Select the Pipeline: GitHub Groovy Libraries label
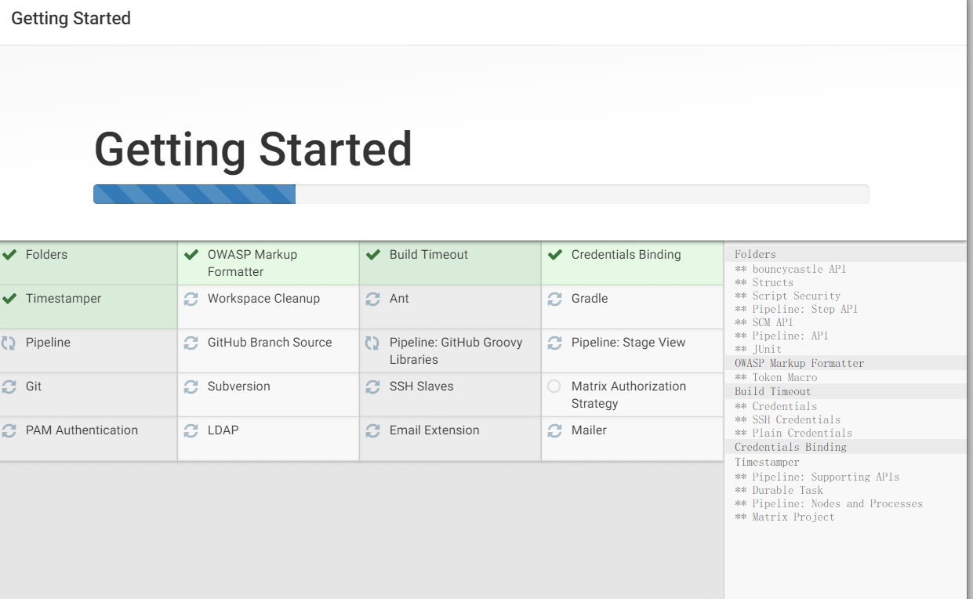The width and height of the screenshot is (973, 599). point(456,351)
